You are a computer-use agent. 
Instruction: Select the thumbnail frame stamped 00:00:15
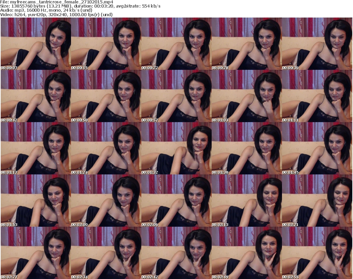(x=106, y=44)
